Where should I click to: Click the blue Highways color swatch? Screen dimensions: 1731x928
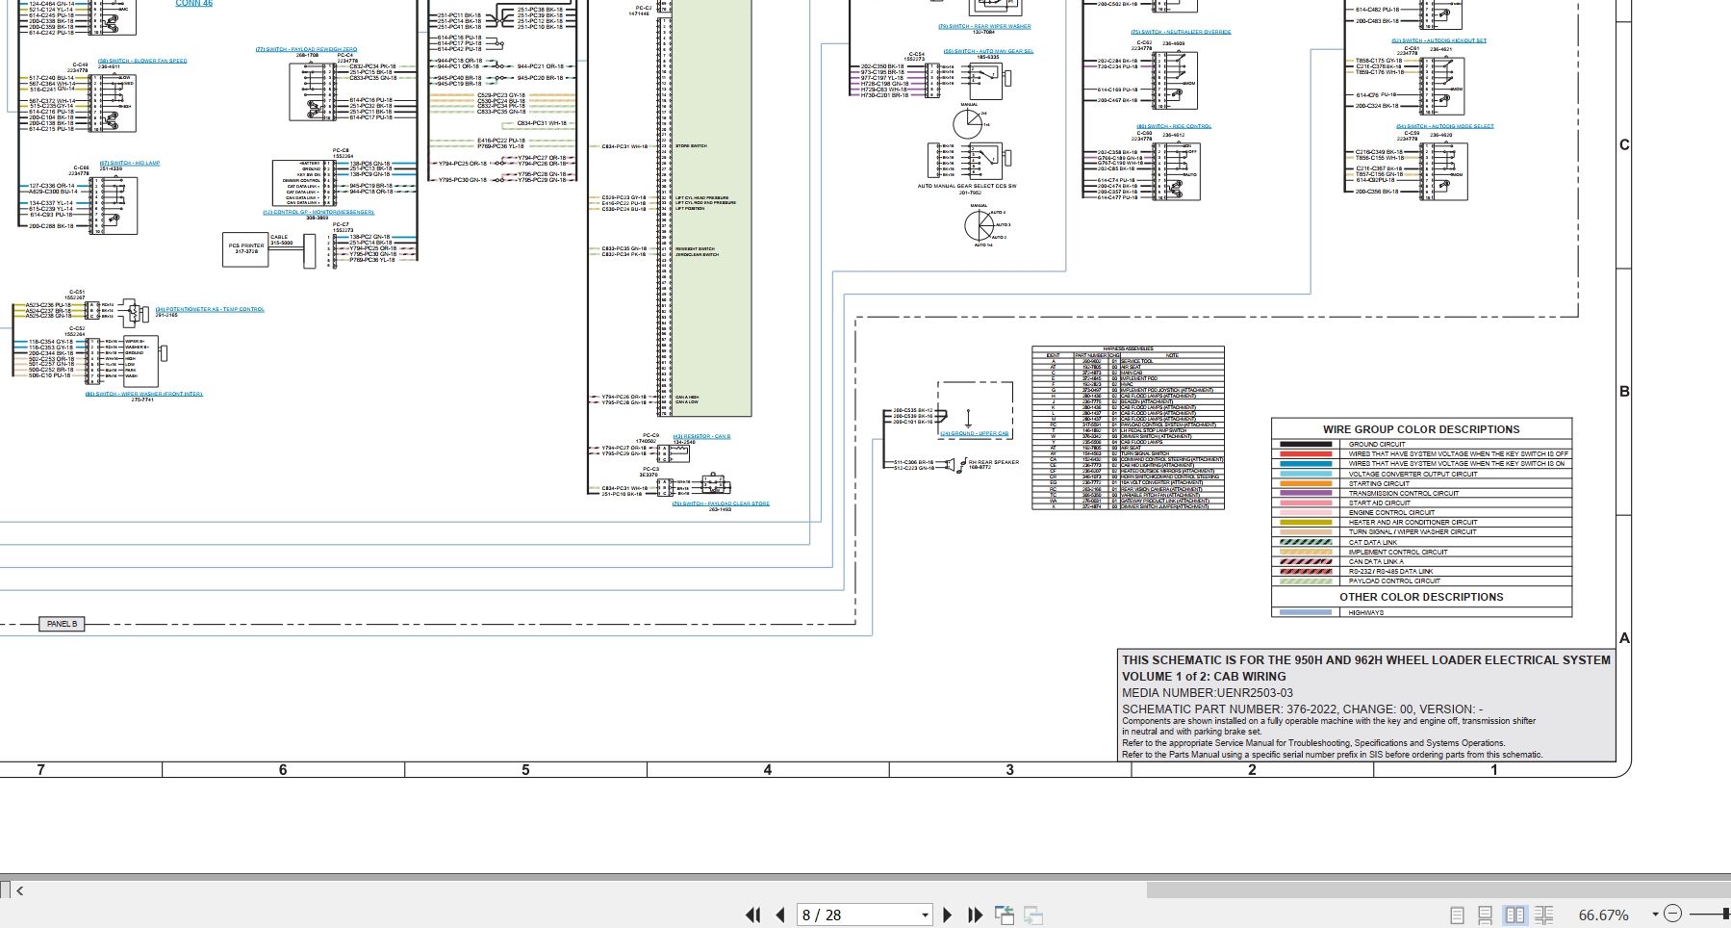point(1306,612)
